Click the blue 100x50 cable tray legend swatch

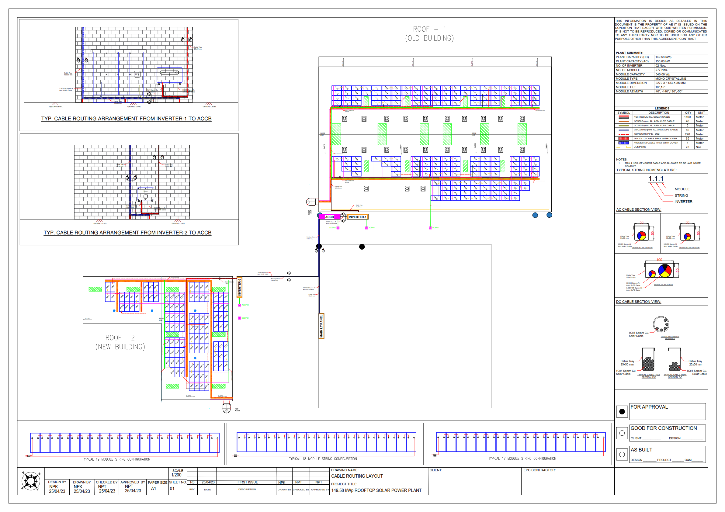pyautogui.click(x=623, y=143)
